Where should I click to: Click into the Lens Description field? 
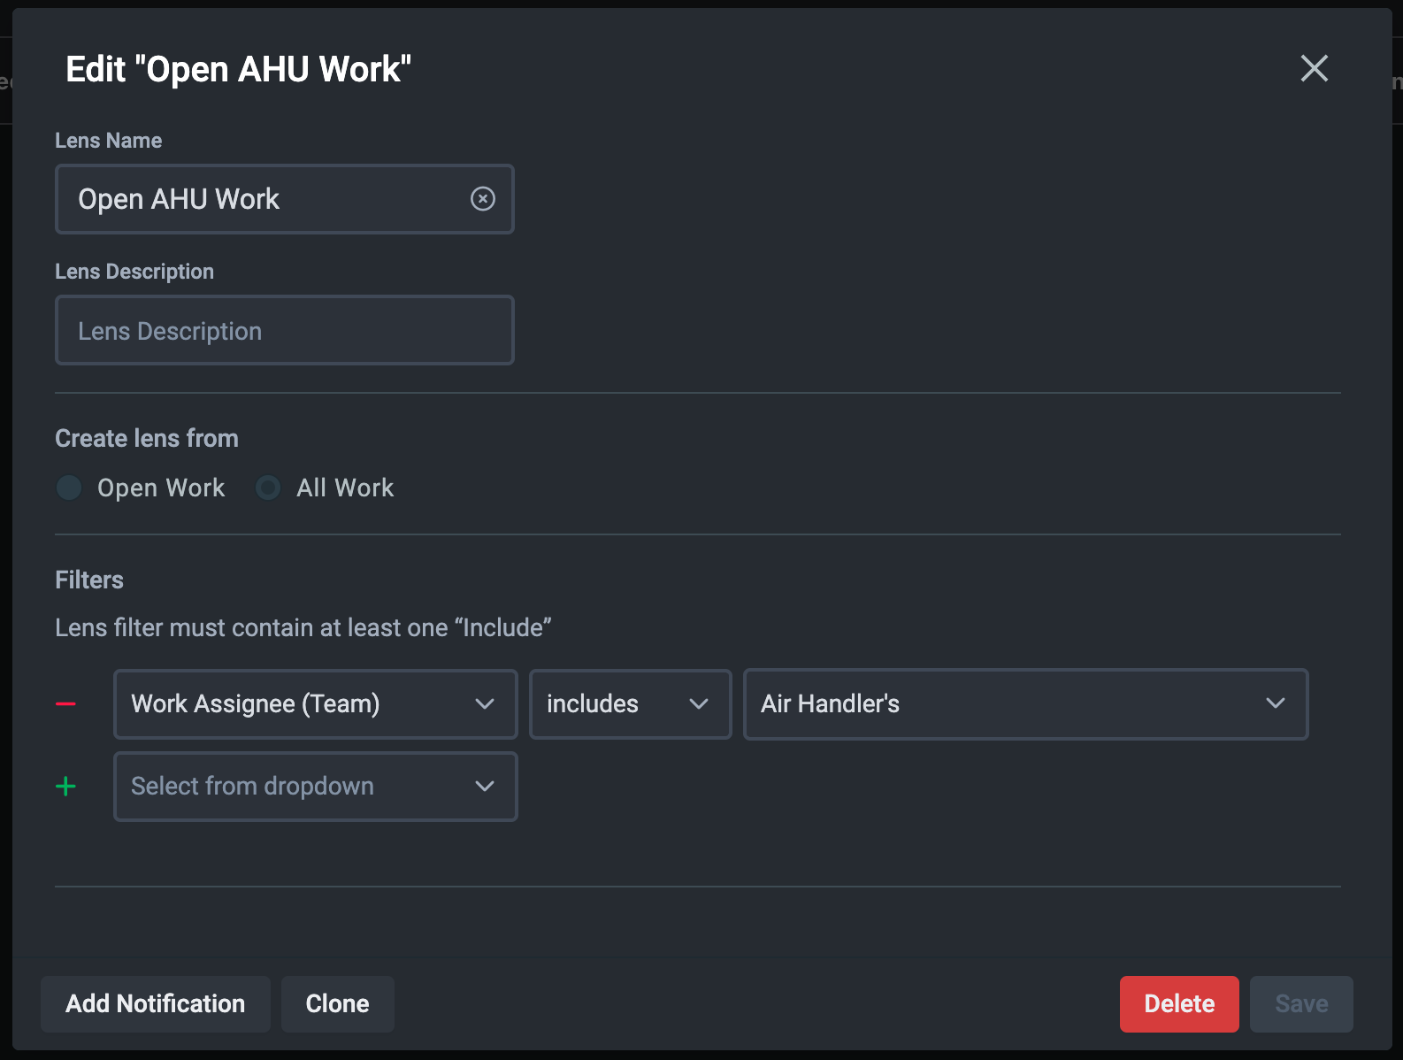tap(284, 331)
